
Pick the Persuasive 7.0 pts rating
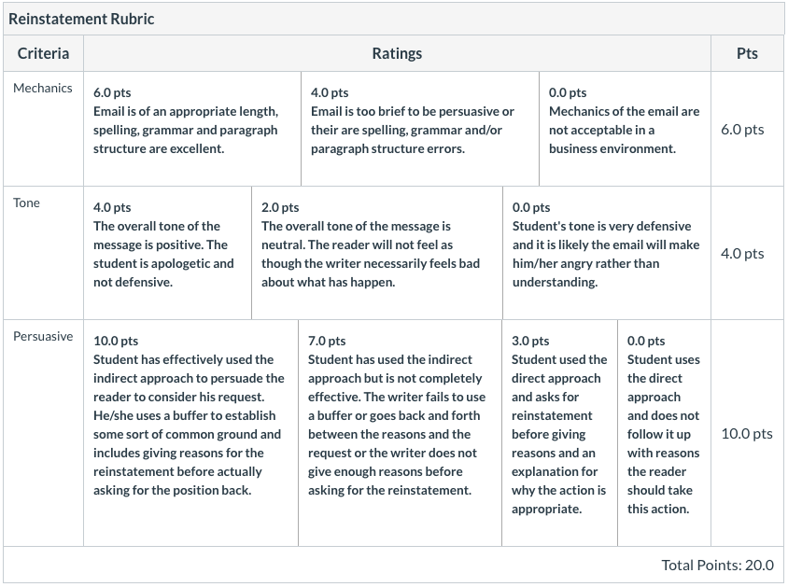click(400, 433)
